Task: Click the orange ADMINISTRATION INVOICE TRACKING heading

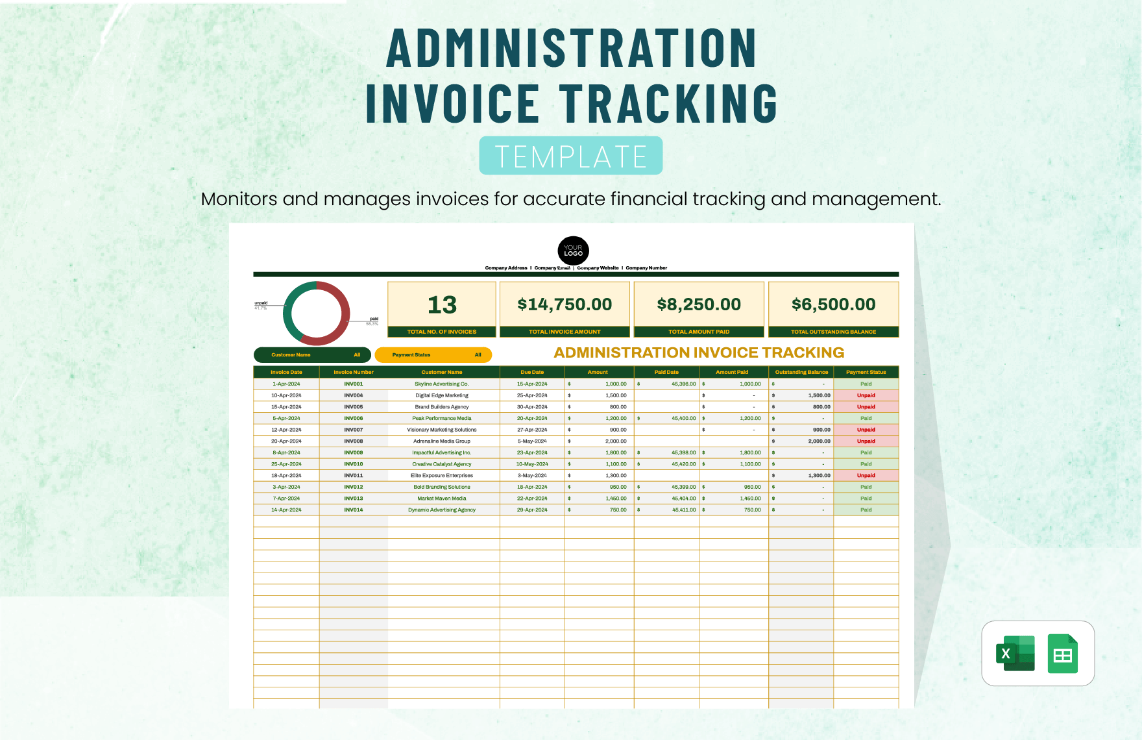Action: 699,352
